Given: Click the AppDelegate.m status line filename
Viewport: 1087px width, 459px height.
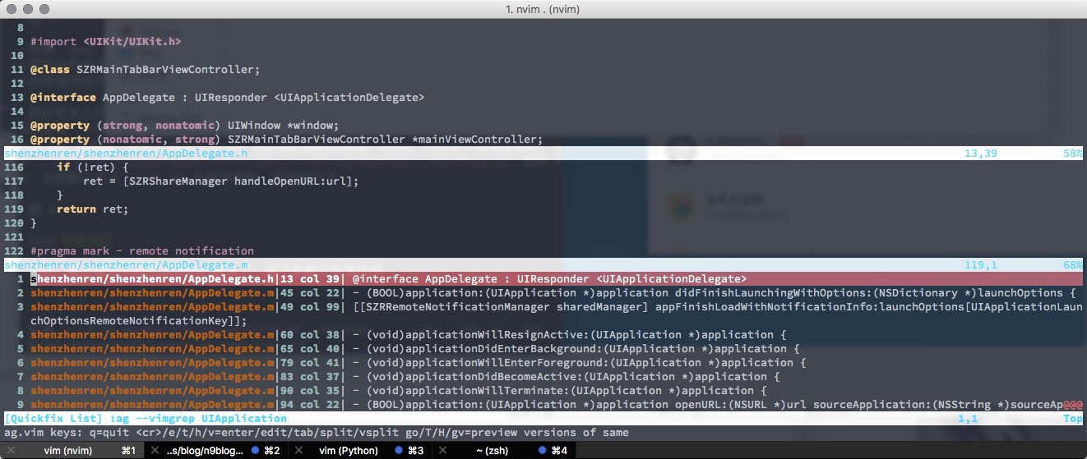Looking at the screenshot, I should pyautogui.click(x=126, y=265).
